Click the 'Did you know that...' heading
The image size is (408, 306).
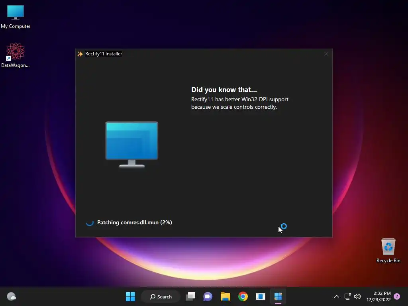[224, 90]
